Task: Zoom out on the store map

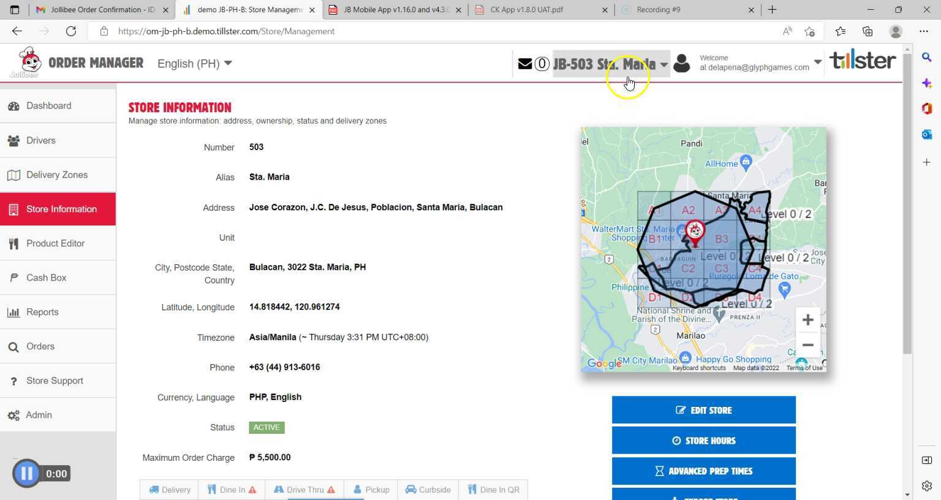Action: pos(807,345)
